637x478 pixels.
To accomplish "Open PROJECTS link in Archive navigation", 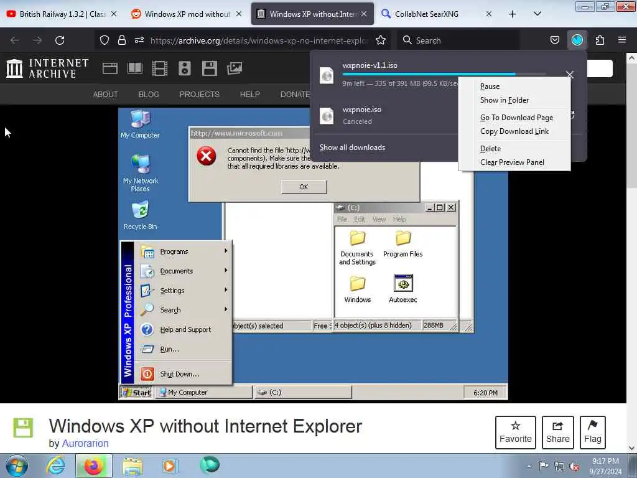I will click(200, 95).
